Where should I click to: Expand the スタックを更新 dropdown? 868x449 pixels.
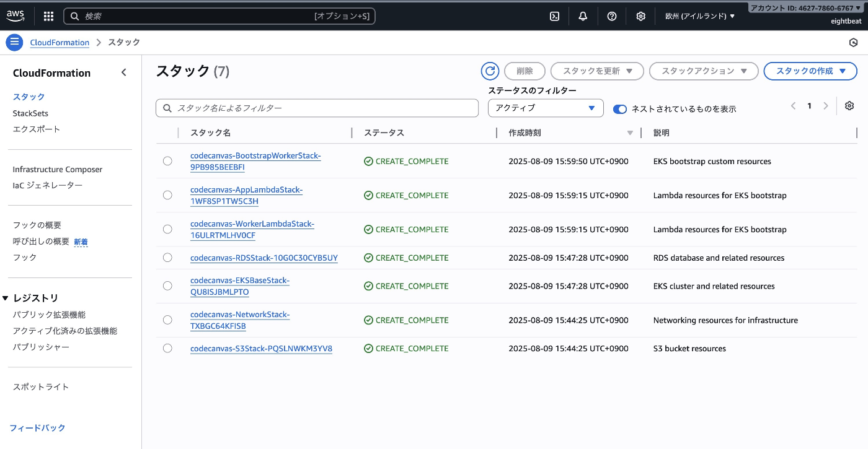(597, 71)
